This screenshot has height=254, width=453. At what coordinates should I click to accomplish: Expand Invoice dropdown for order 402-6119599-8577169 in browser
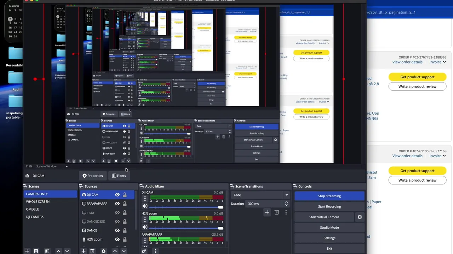(x=438, y=156)
